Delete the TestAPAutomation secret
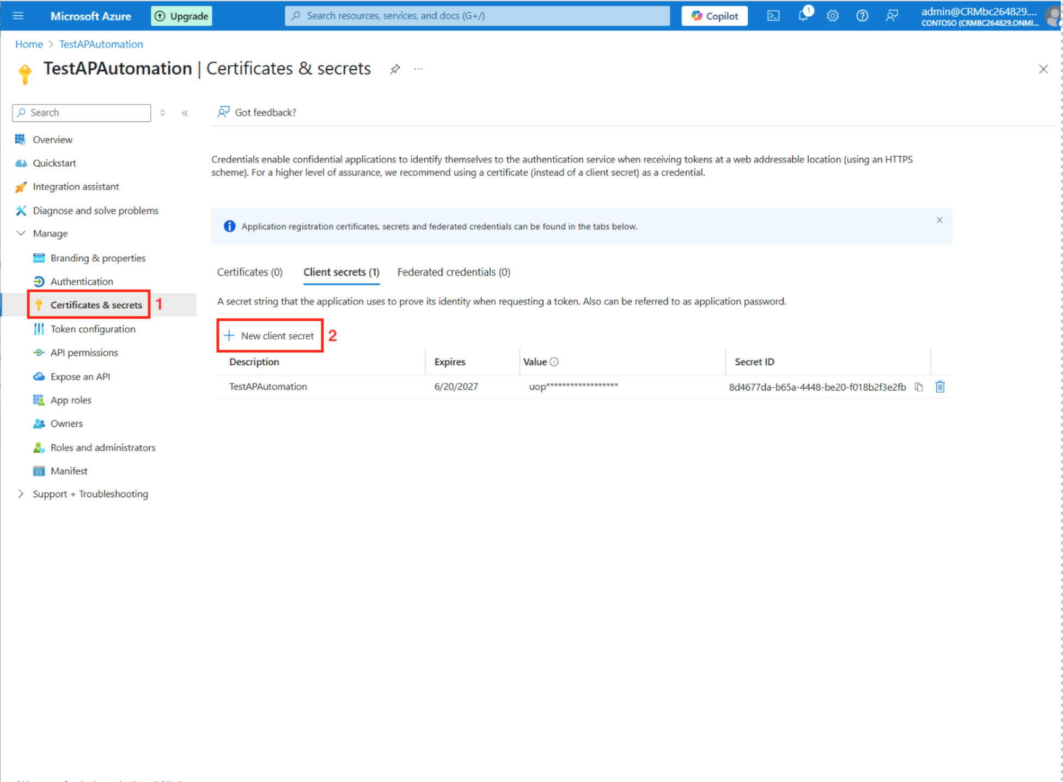The height and width of the screenshot is (782, 1063). pyautogui.click(x=940, y=387)
